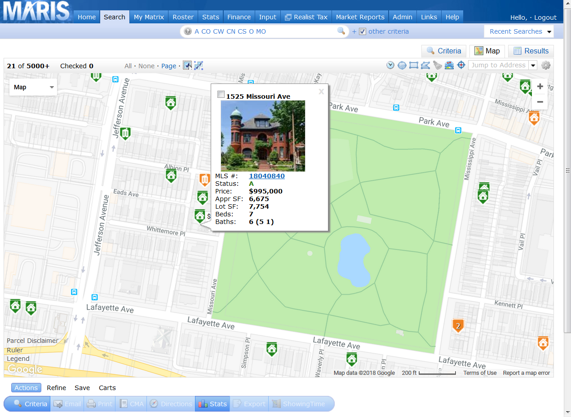Check the 1525 Missouri Ave listing checkbox
This screenshot has width=571, height=417.
(x=221, y=94)
